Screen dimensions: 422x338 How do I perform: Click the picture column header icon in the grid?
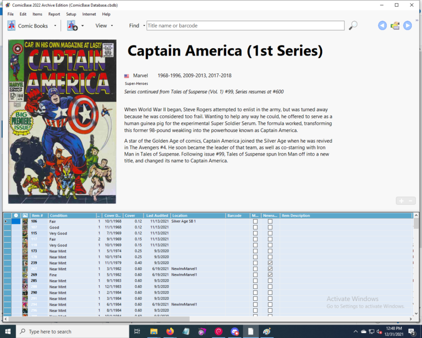pyautogui.click(x=25, y=216)
